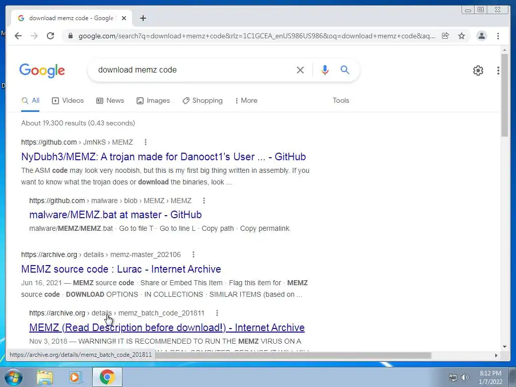This screenshot has width=516, height=387.
Task: Open a new tab with the plus button
Action: point(143,18)
